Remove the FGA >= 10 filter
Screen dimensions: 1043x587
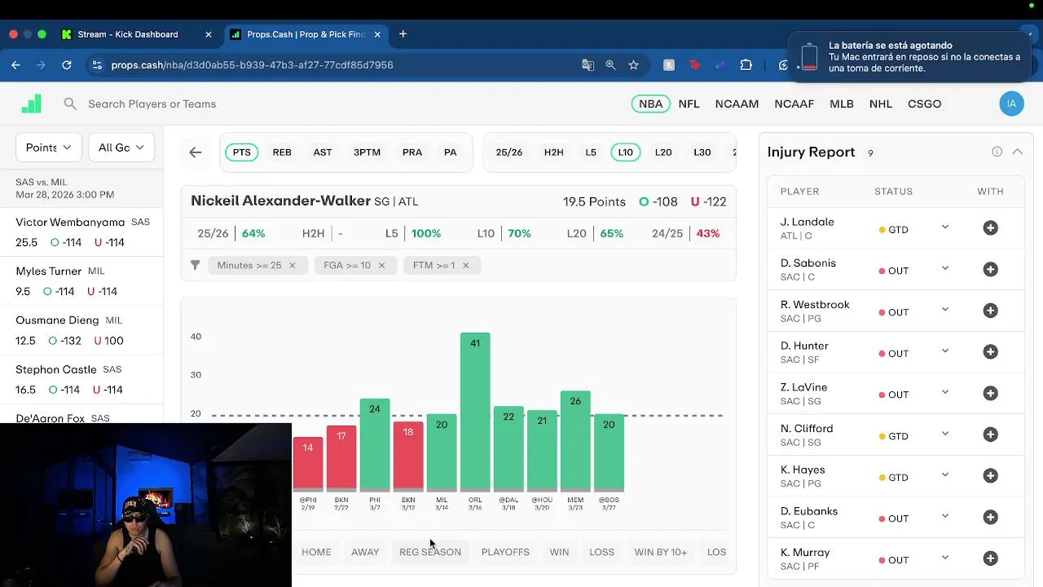point(381,265)
